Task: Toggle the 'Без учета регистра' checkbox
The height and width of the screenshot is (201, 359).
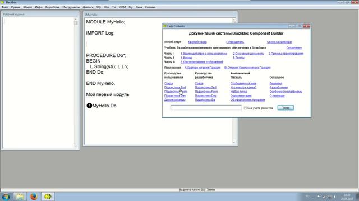Action: point(245,108)
